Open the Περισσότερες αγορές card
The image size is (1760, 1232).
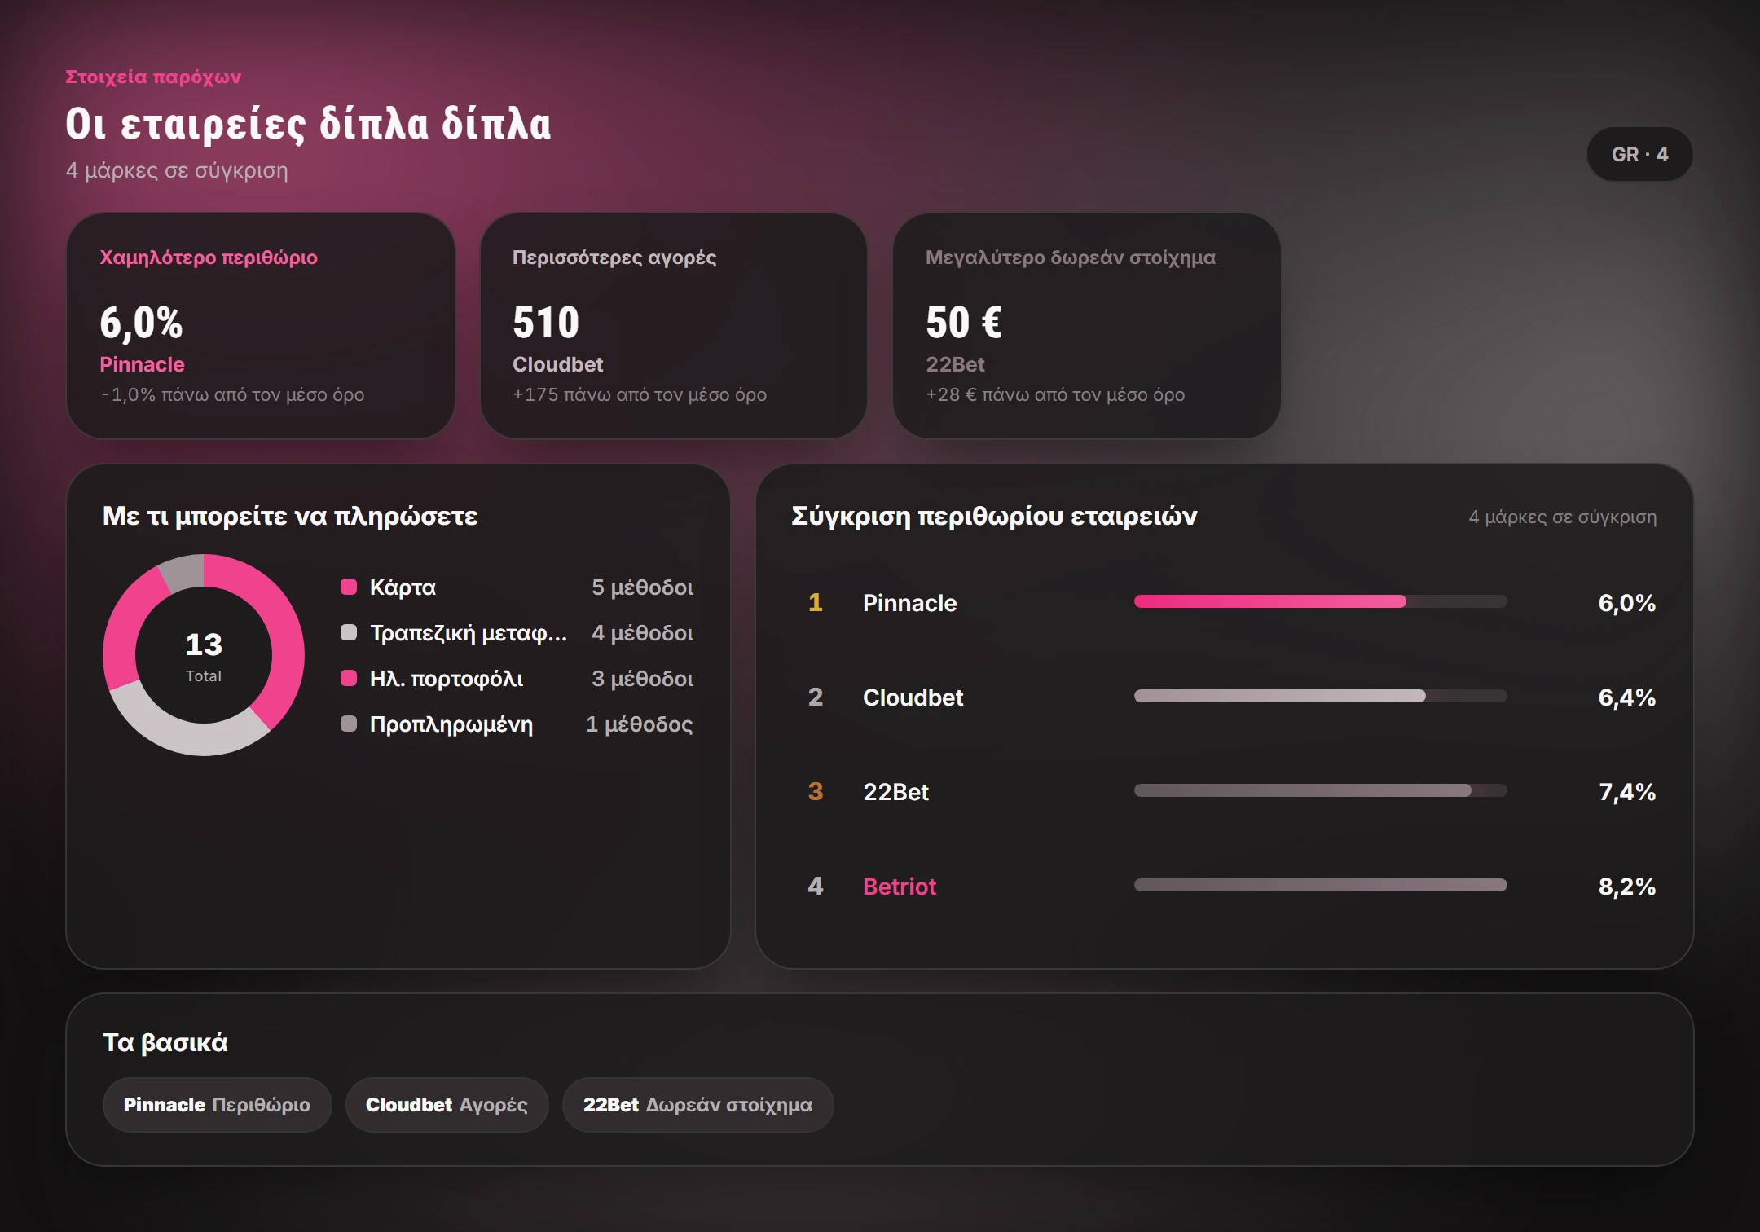(x=674, y=326)
